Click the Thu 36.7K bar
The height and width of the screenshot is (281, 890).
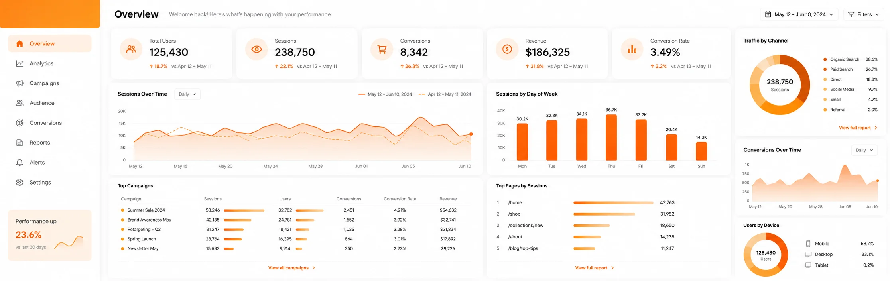(x=611, y=138)
